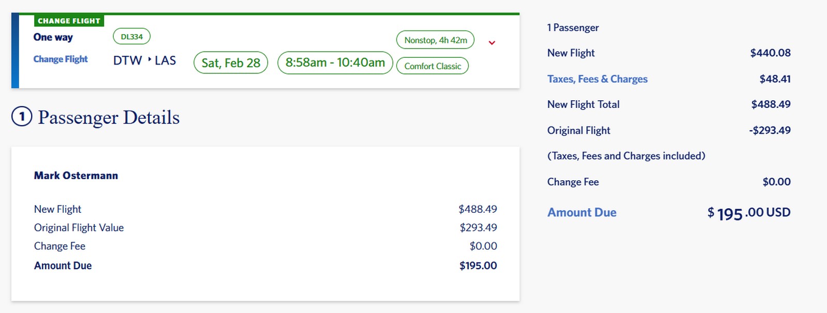Select the One way trip label
Image resolution: width=827 pixels, height=313 pixels.
(x=53, y=37)
